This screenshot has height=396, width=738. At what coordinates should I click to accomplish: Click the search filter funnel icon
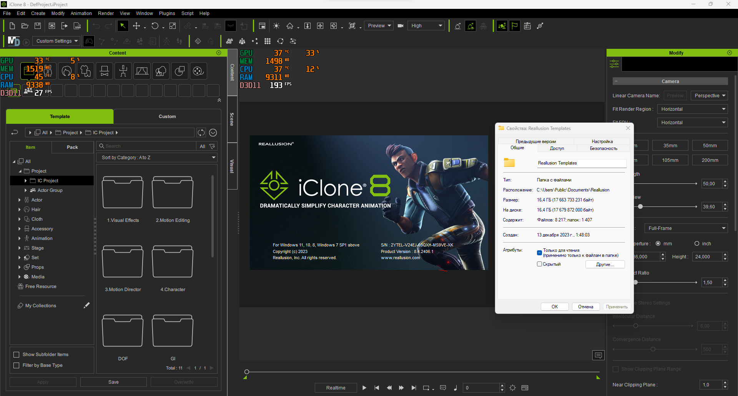tap(212, 146)
